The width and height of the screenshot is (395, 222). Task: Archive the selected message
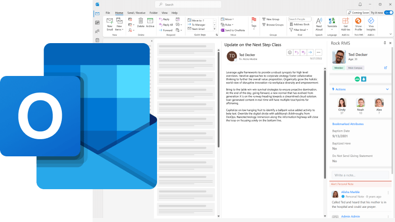(x=150, y=23)
